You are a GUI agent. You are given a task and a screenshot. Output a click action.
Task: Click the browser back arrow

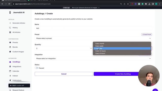(x=2, y=4)
